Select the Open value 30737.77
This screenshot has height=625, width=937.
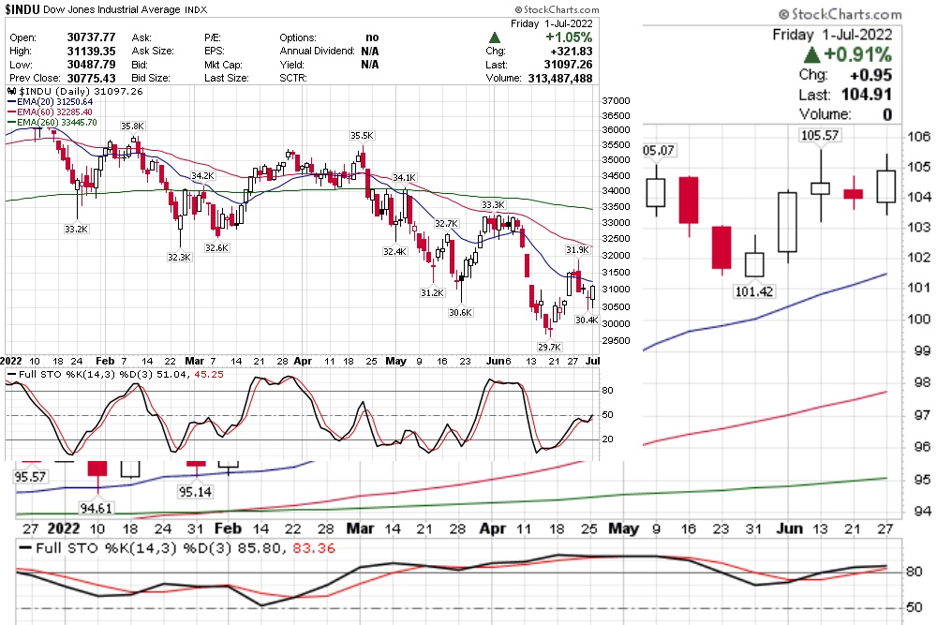click(92, 37)
